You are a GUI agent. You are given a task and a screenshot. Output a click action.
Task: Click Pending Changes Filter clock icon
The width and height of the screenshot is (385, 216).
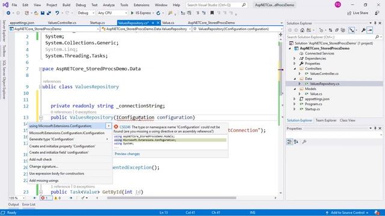click(321, 30)
